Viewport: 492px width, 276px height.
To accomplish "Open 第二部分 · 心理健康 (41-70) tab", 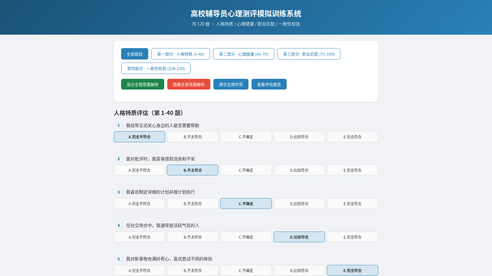I will (244, 54).
